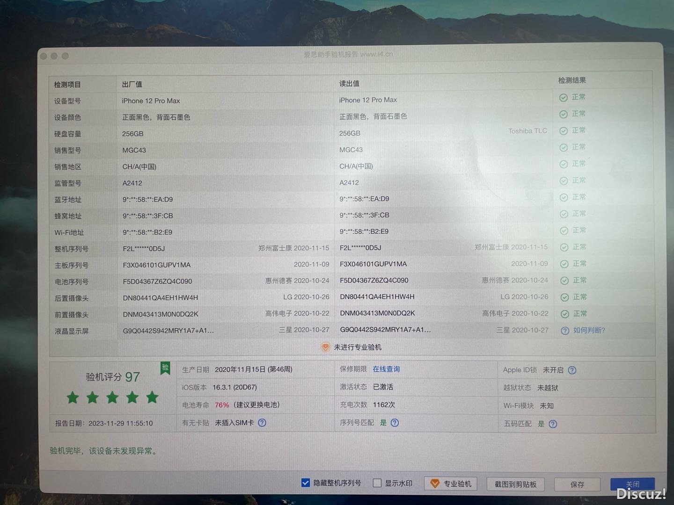This screenshot has width=674, height=505.
Task: Click the 正常 check icon for 设备型号
Action: pos(564,98)
